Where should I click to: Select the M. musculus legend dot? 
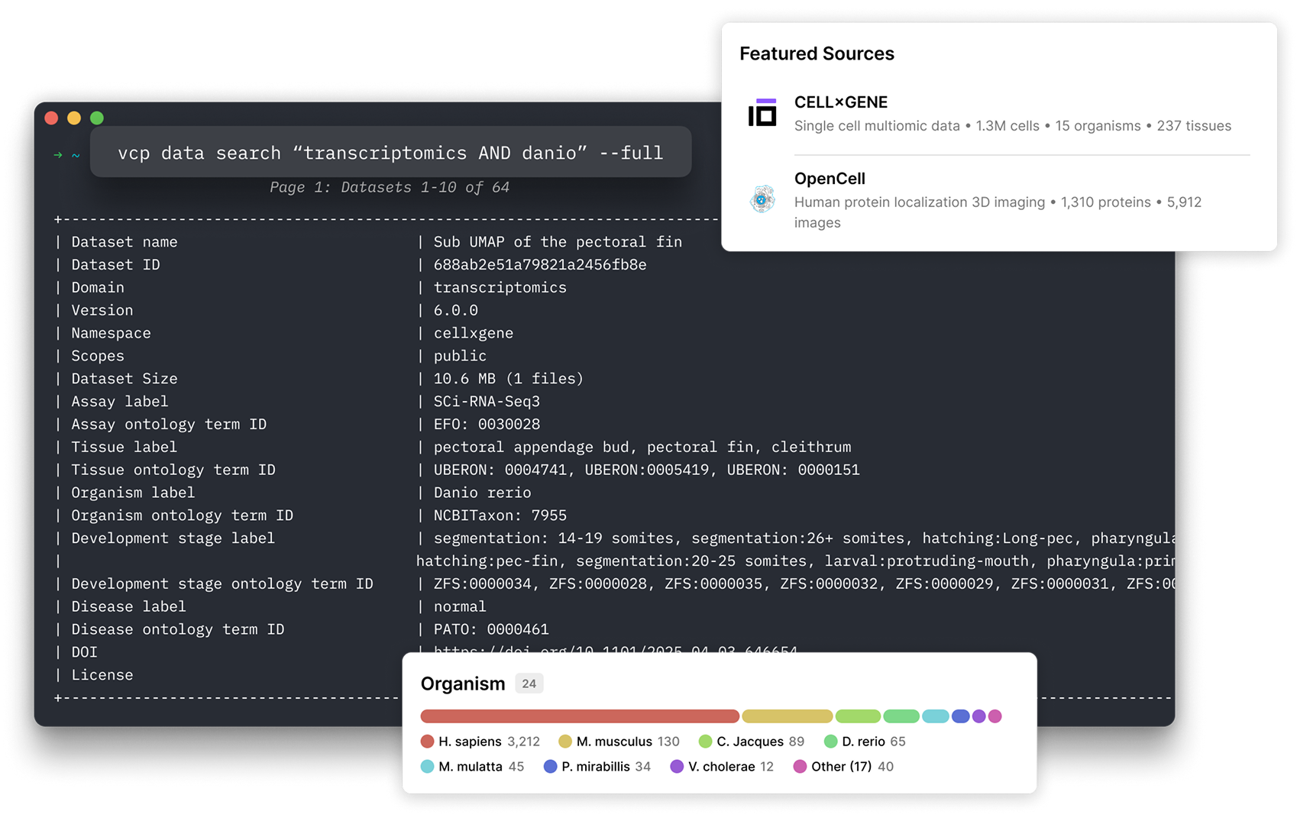point(565,741)
